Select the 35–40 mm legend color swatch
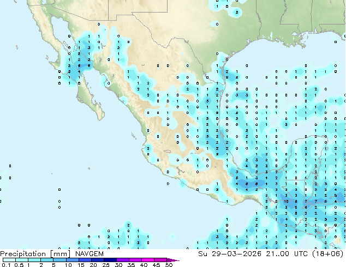This screenshot has width=346, height=267. point(135,260)
